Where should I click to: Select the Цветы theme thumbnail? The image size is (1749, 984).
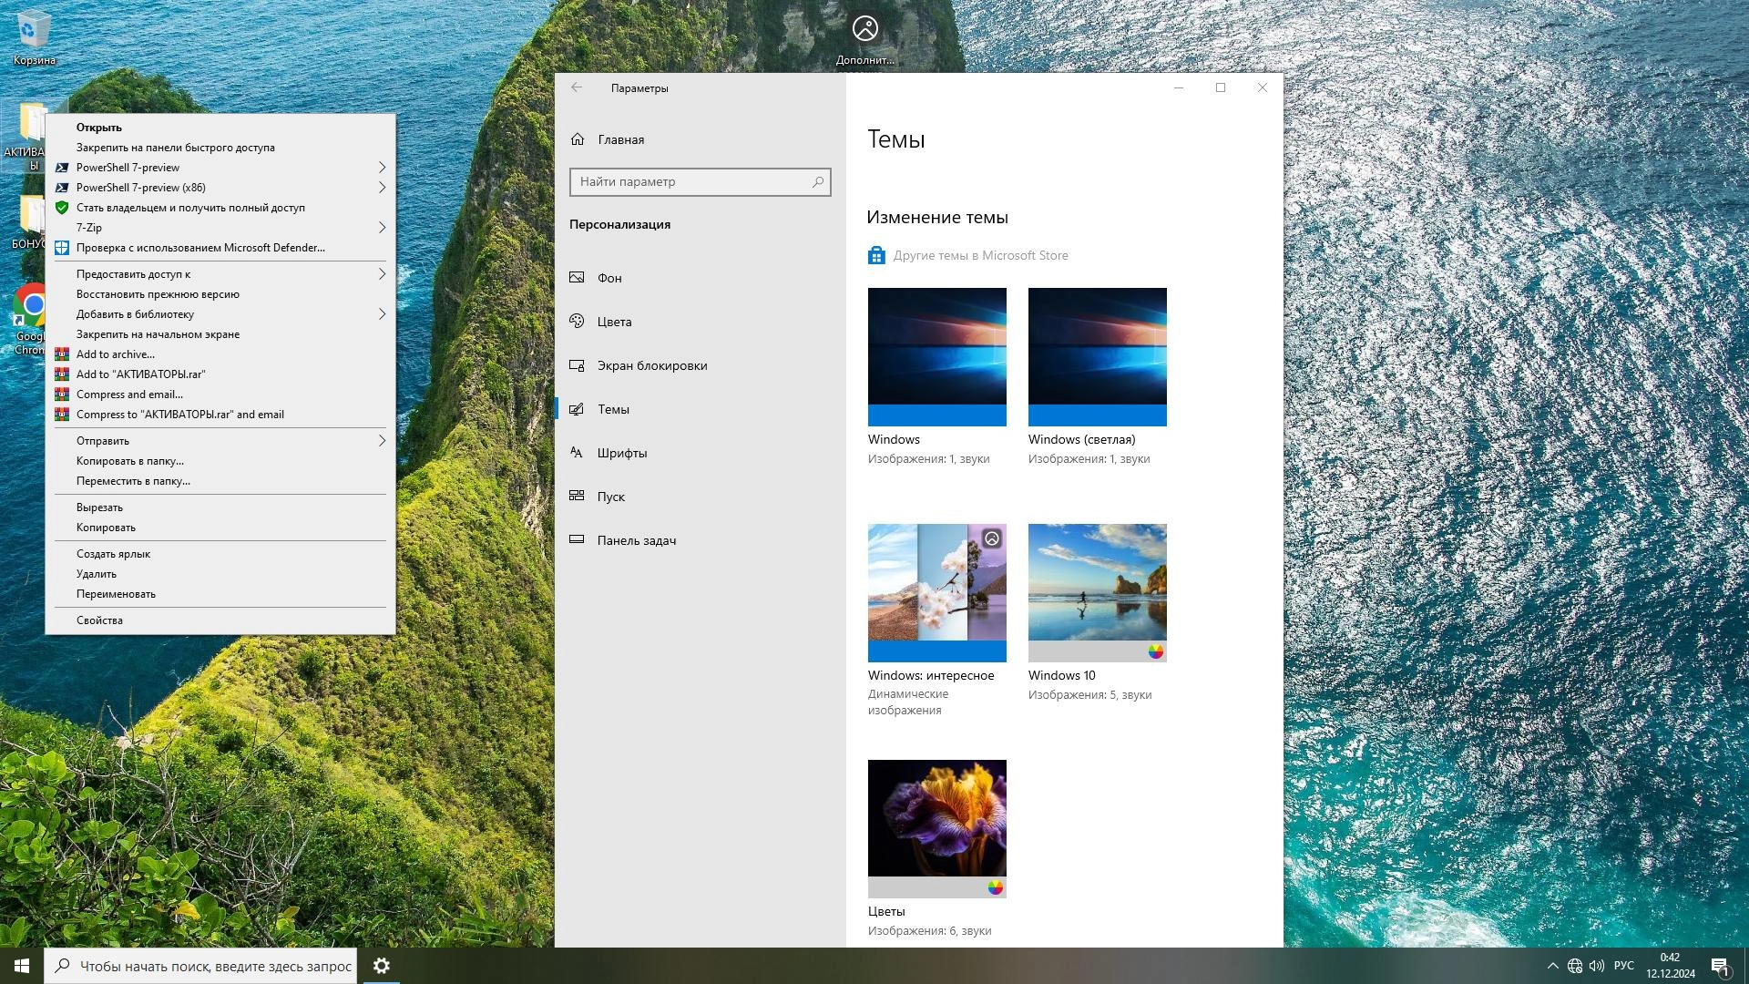click(x=936, y=818)
